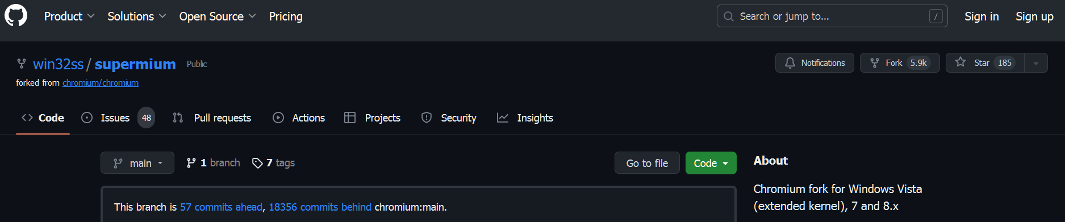Open the main branch selector dropdown
The image size is (1065, 222).
pyautogui.click(x=137, y=163)
